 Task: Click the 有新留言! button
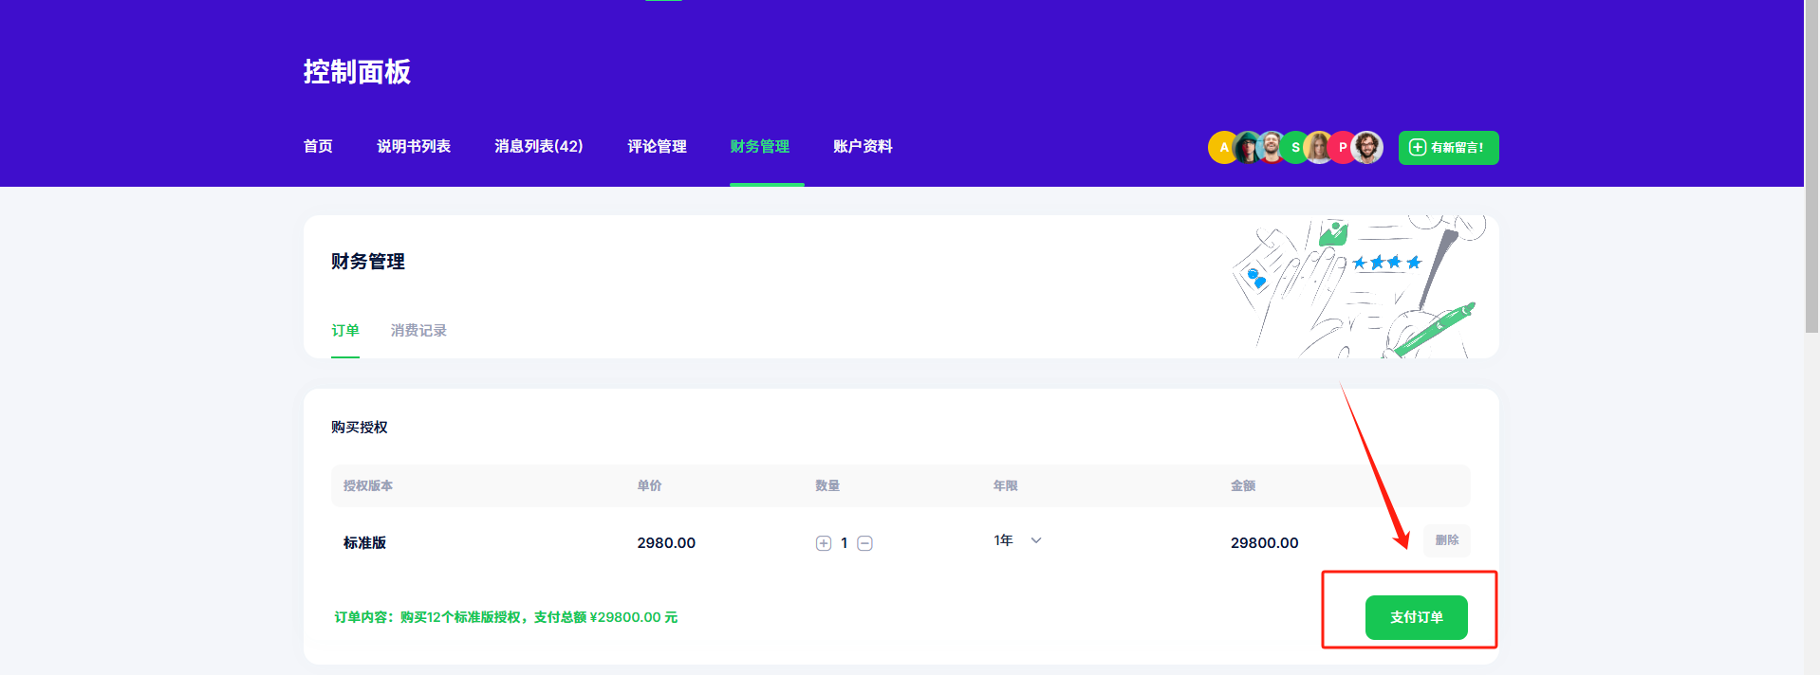tap(1448, 148)
